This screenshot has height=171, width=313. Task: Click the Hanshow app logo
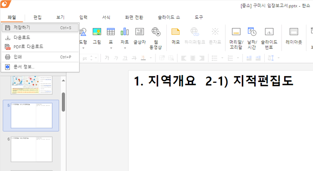pyautogui.click(x=5, y=4)
